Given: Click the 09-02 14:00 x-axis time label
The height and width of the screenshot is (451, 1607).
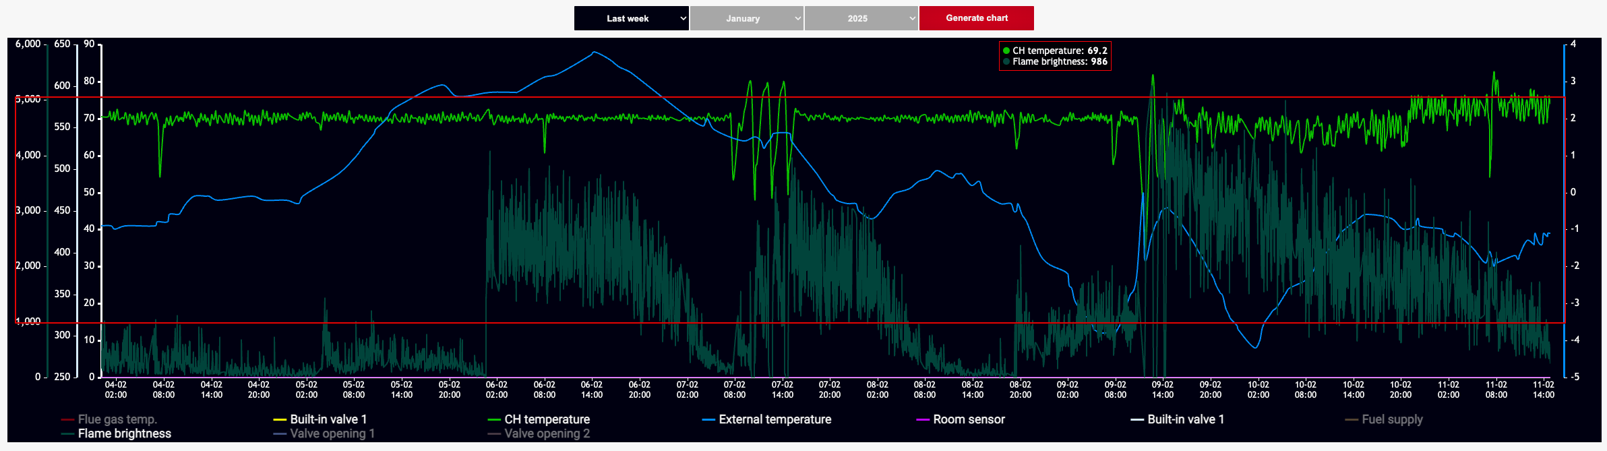Looking at the screenshot, I should point(1163,390).
